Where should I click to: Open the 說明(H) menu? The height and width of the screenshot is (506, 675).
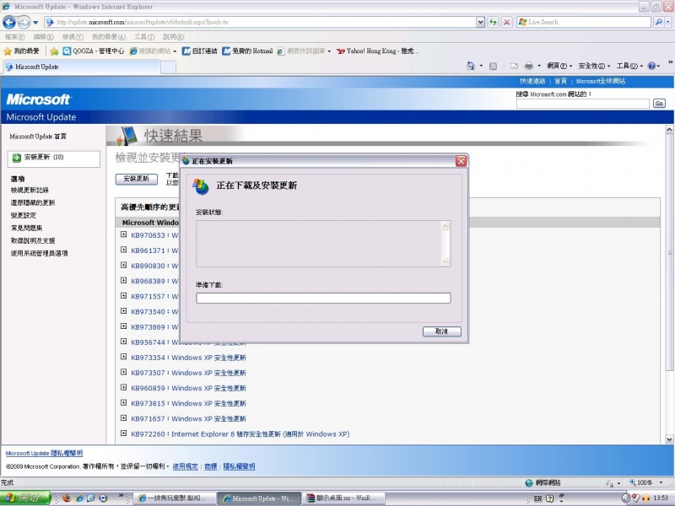[x=173, y=37]
